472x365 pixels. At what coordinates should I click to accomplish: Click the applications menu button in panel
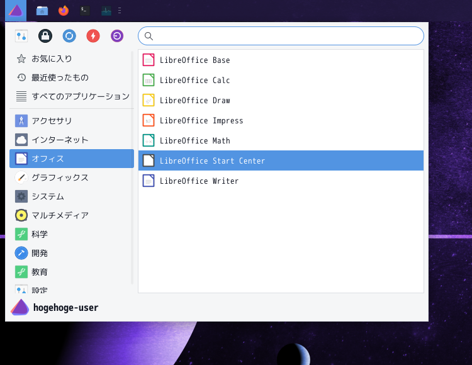(16, 11)
